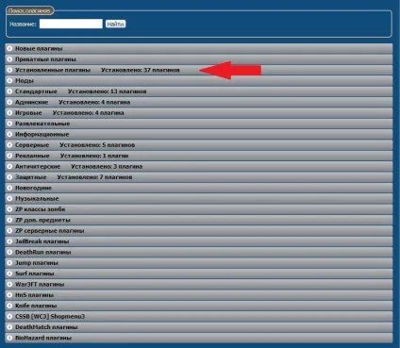Viewport: 400px width, 348px height.
Task: Select the Музыкальные category label
Action: pos(37,198)
